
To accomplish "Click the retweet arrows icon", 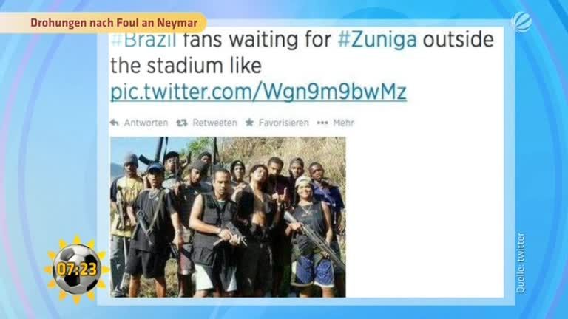I will click(181, 123).
